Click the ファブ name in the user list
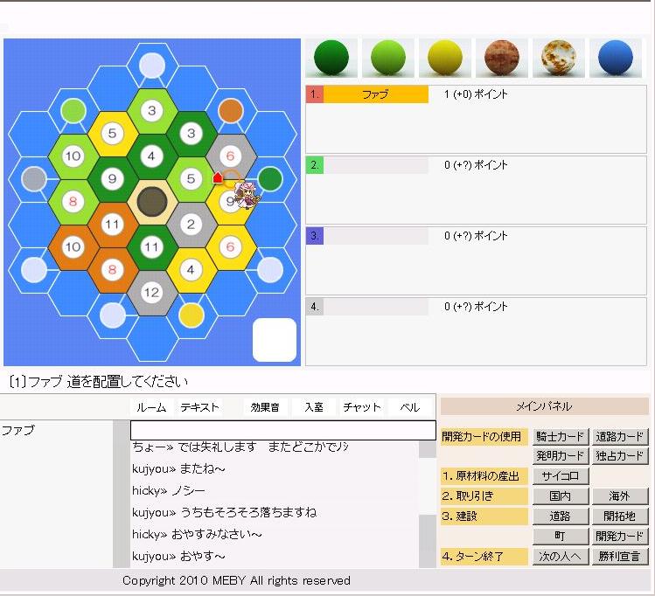Viewport: 655px width, 596px height. [x=18, y=430]
